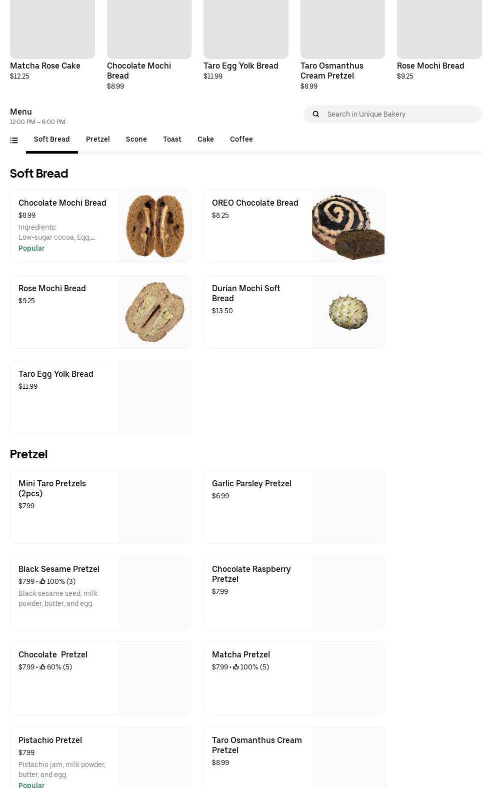The height and width of the screenshot is (788, 492).
Task: Jump to the Coffee tab
Action: (241, 139)
